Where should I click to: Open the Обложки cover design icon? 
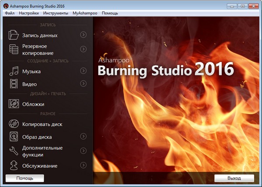point(14,104)
